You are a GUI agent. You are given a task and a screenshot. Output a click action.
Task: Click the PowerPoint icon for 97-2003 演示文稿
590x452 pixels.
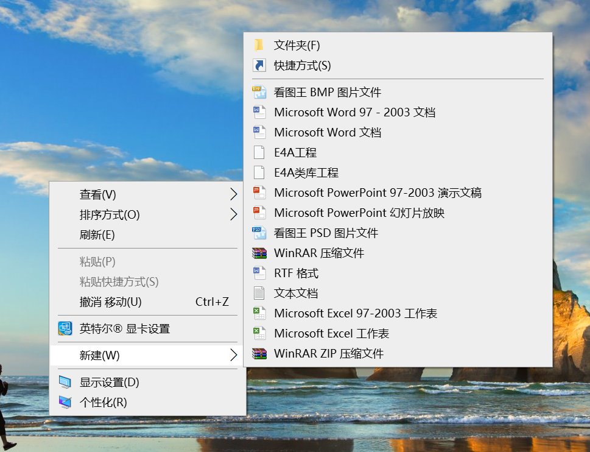[259, 192]
